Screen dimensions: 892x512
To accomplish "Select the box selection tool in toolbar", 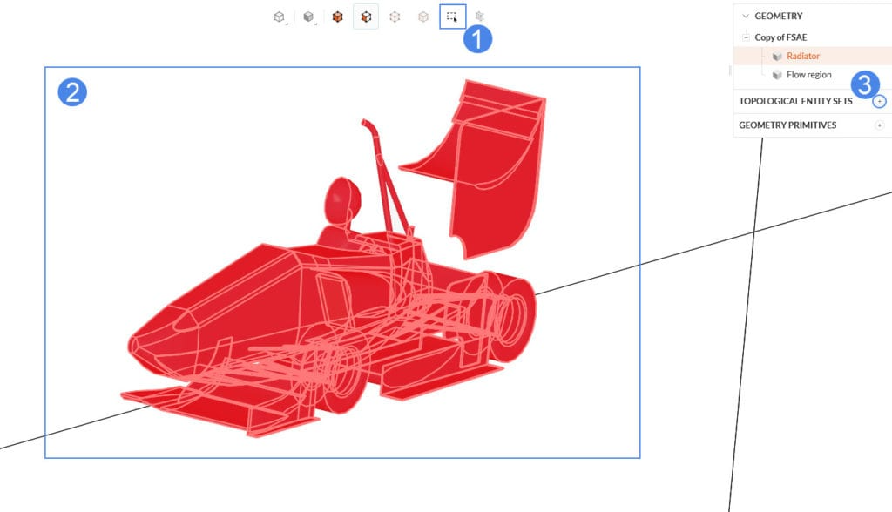I will pos(451,17).
